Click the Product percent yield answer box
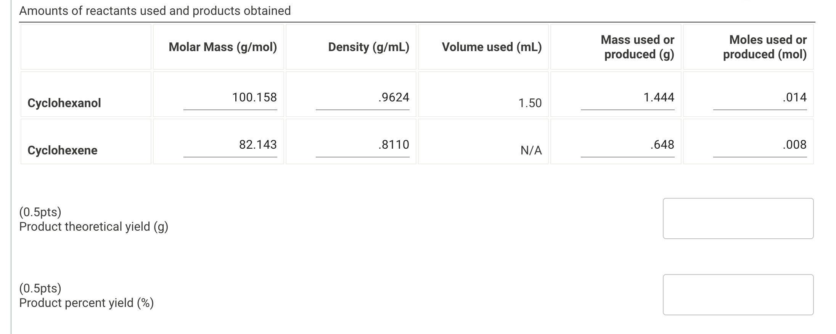The height and width of the screenshot is (334, 836). click(x=738, y=295)
